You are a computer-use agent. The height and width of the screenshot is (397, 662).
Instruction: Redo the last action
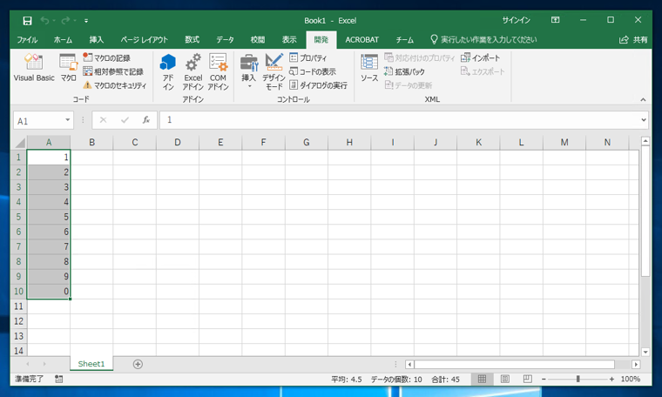65,20
